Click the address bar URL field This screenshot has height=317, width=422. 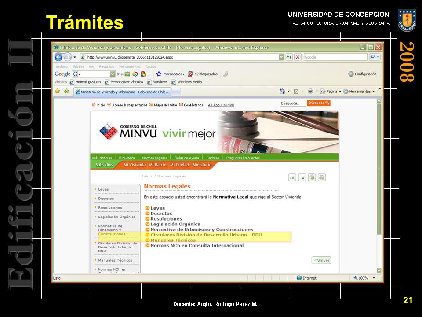[179, 57]
